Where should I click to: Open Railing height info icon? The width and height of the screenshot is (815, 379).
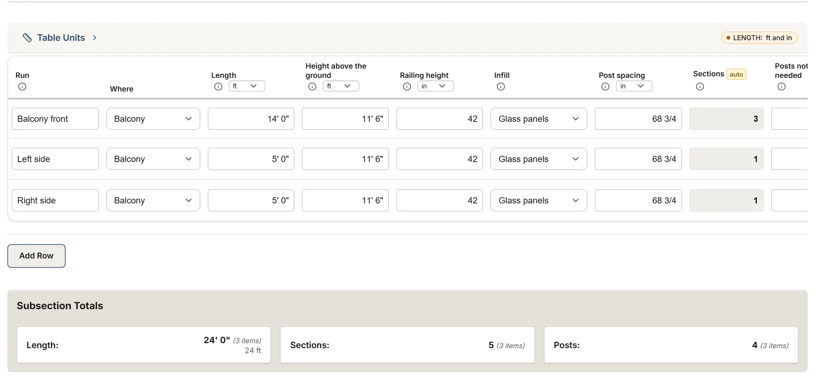pyautogui.click(x=407, y=86)
